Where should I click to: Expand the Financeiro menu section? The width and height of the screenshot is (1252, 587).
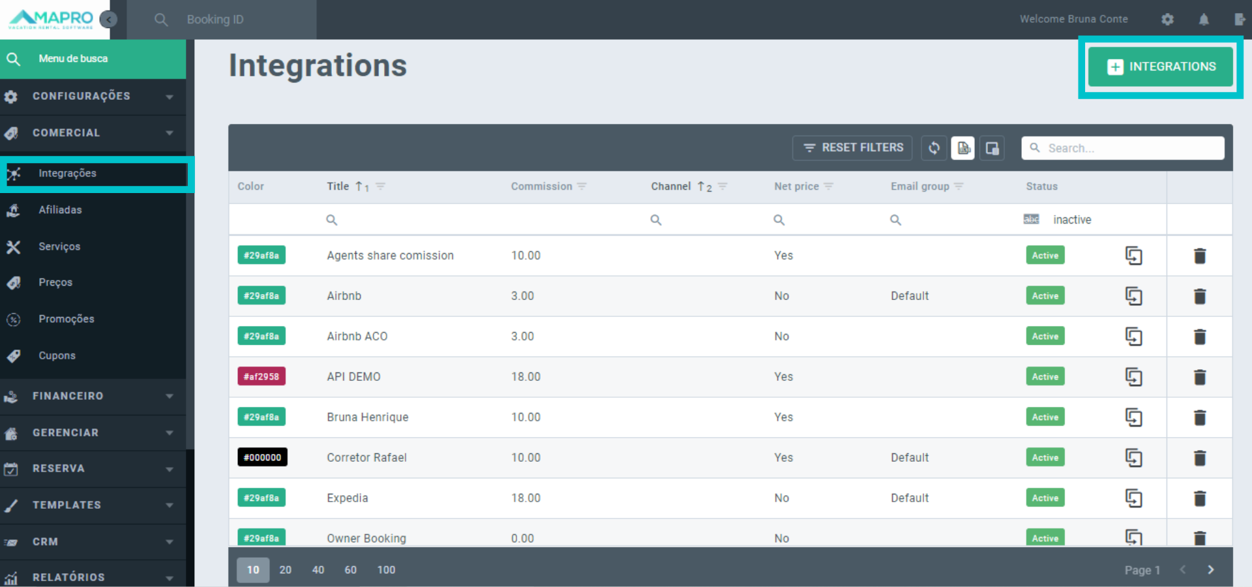[91, 397]
